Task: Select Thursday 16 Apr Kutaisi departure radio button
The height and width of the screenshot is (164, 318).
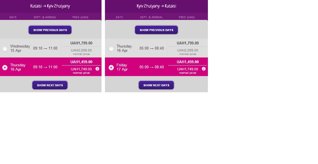Action: (5, 67)
